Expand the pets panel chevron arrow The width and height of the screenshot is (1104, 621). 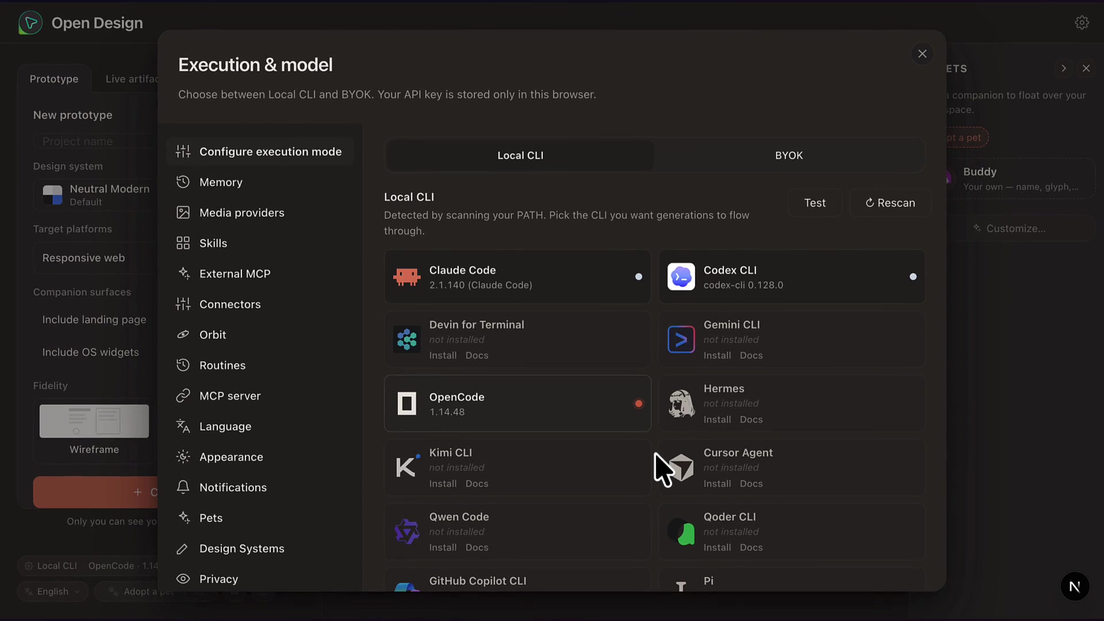click(1064, 68)
